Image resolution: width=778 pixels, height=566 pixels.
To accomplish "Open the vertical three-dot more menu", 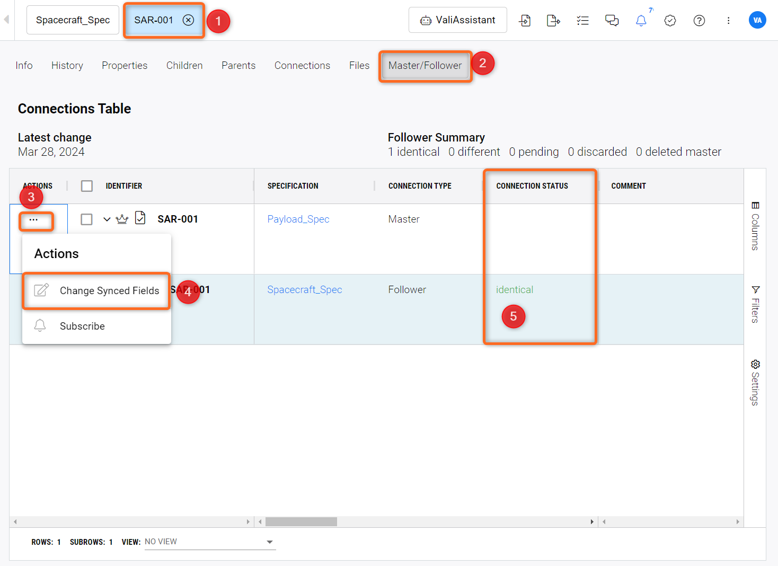I will [x=728, y=21].
